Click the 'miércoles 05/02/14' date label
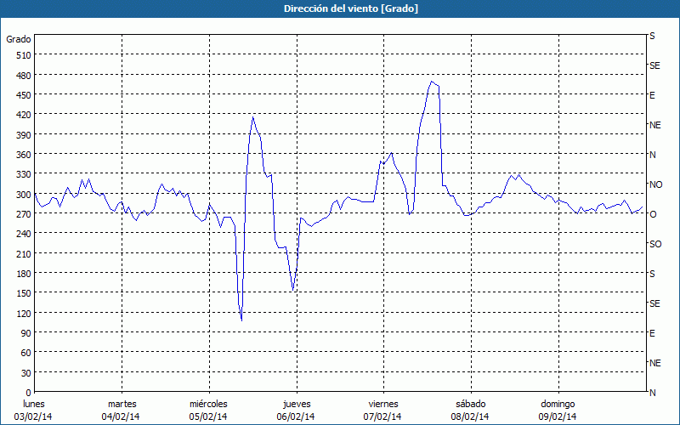Image resolution: width=680 pixels, height=425 pixels. click(208, 410)
